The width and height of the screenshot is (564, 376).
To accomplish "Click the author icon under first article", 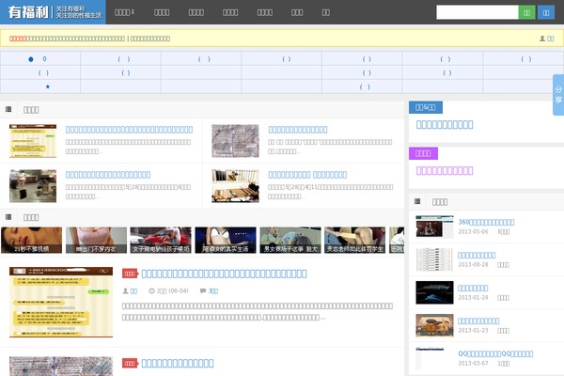I will click(126, 290).
